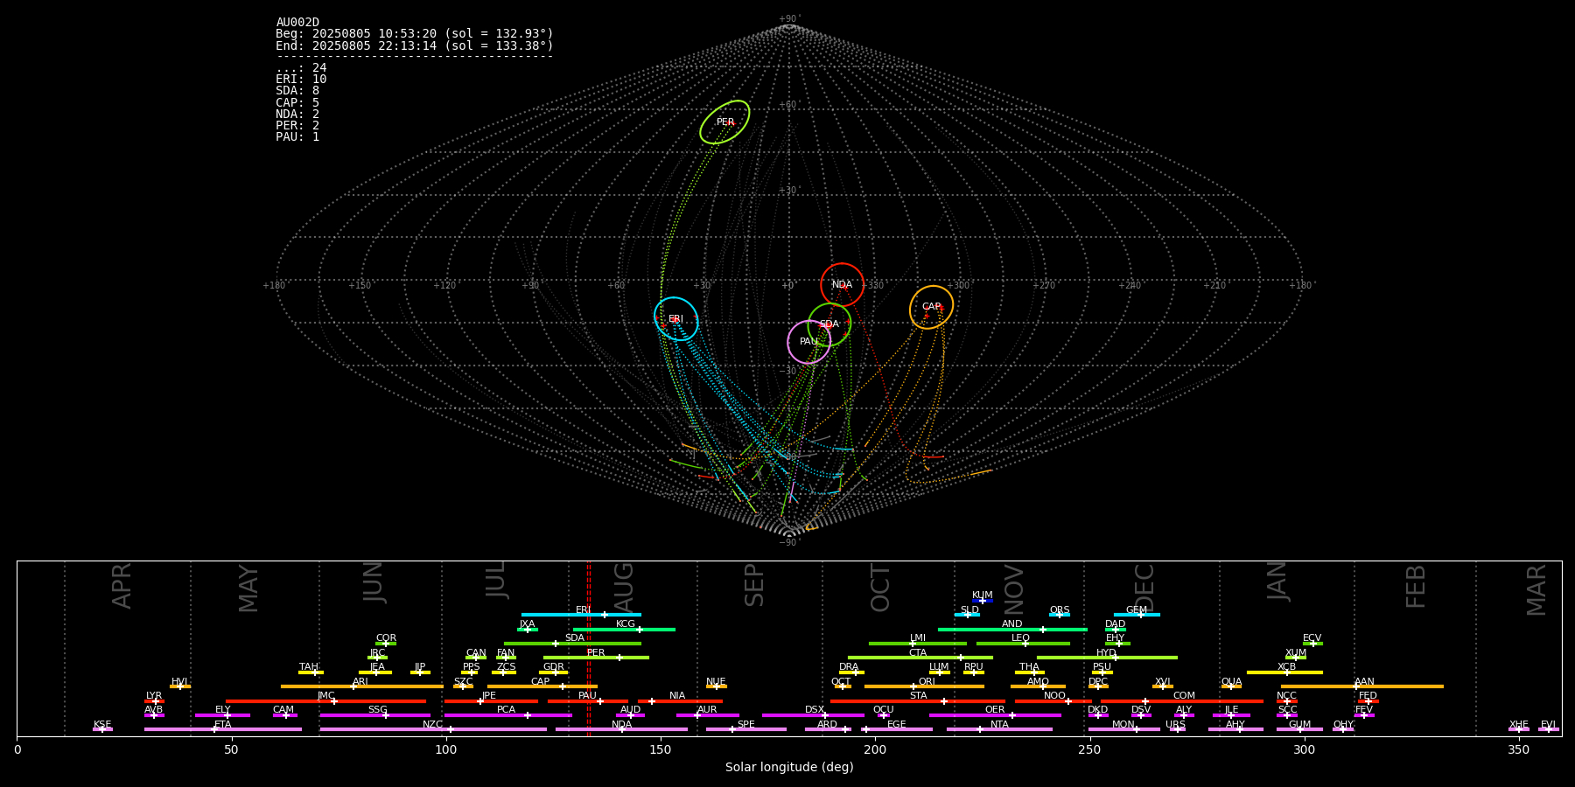The image size is (1575, 787).
Task: Click the JXA shower bar in timeline
Action: (528, 629)
